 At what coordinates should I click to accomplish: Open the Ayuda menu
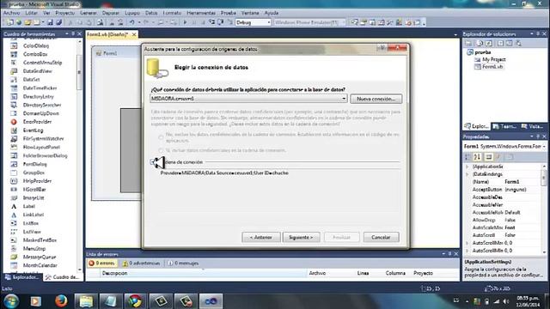pyautogui.click(x=272, y=13)
